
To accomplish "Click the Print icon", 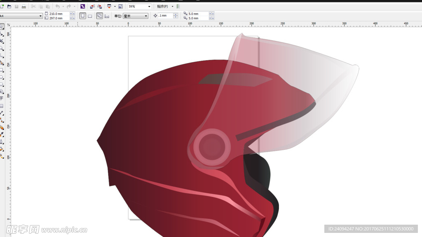I will 23,7.
